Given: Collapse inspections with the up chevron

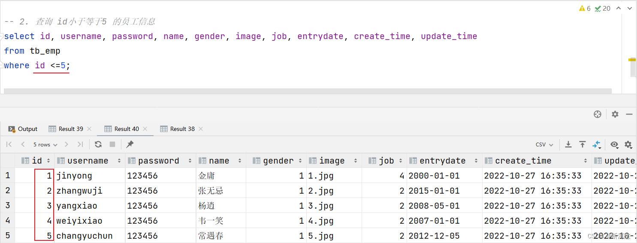Looking at the screenshot, I should pos(619,8).
